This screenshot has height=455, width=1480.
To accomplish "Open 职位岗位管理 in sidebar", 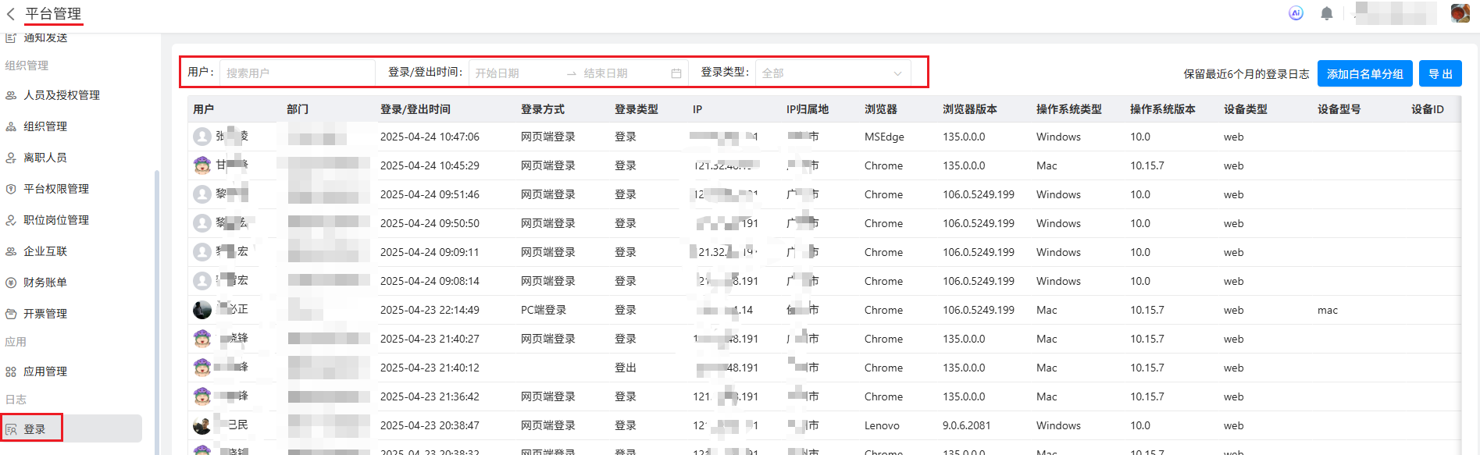I will point(56,220).
